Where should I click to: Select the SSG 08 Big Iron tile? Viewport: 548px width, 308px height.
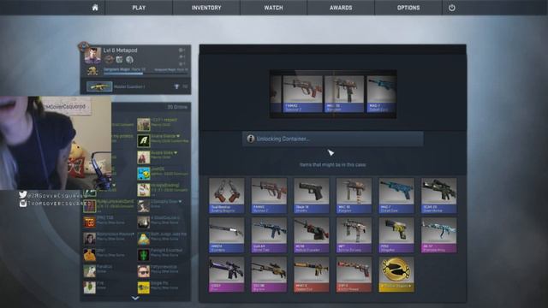[x=269, y=275]
